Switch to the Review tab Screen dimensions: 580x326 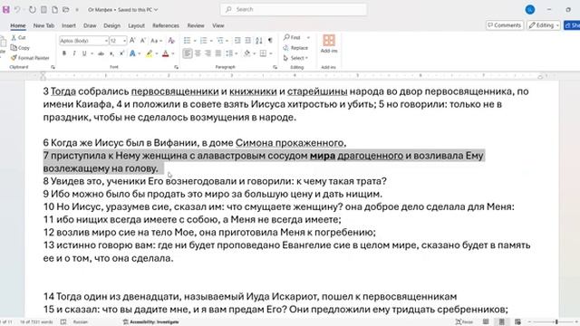(x=196, y=25)
